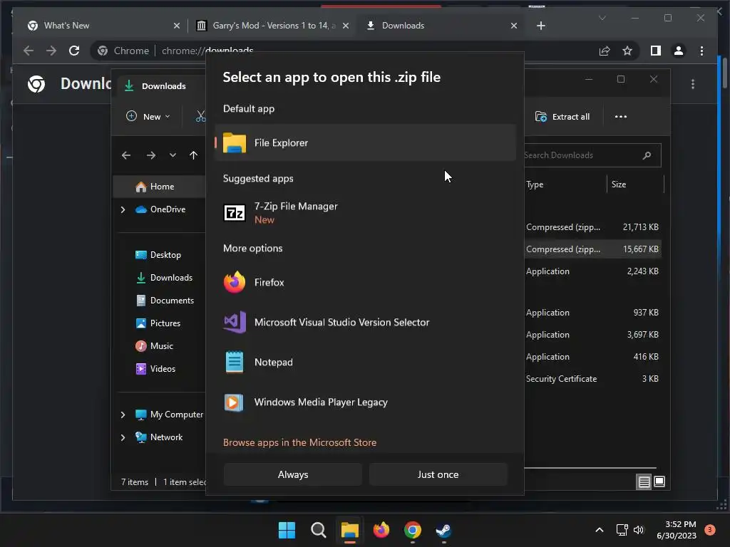Select Microsoft Visual Studio Version Selector

(366, 323)
